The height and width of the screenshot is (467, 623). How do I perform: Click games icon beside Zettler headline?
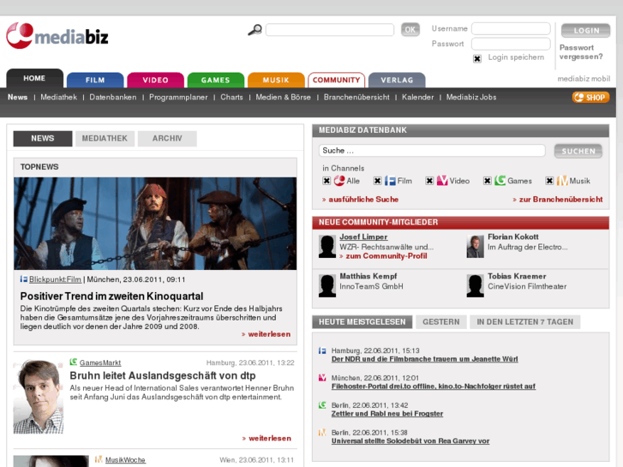(322, 405)
